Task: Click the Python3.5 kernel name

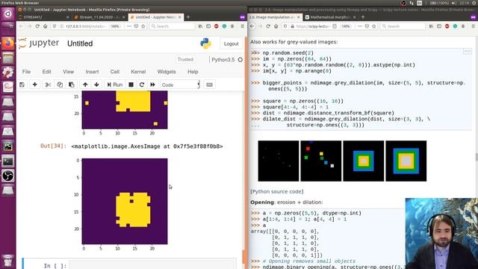Action: click(x=223, y=60)
